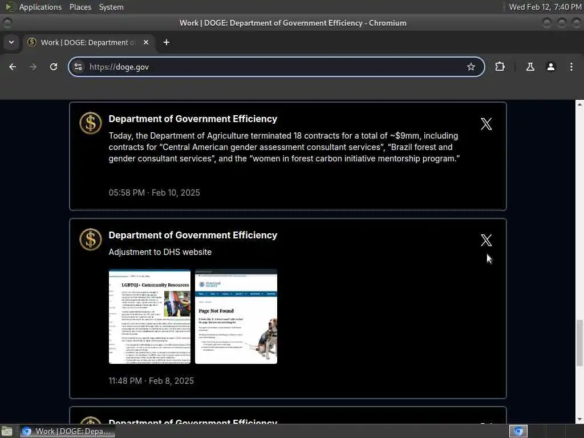Click the Applications menu logo icon
Viewport: 584px width, 438px height.
click(10, 7)
